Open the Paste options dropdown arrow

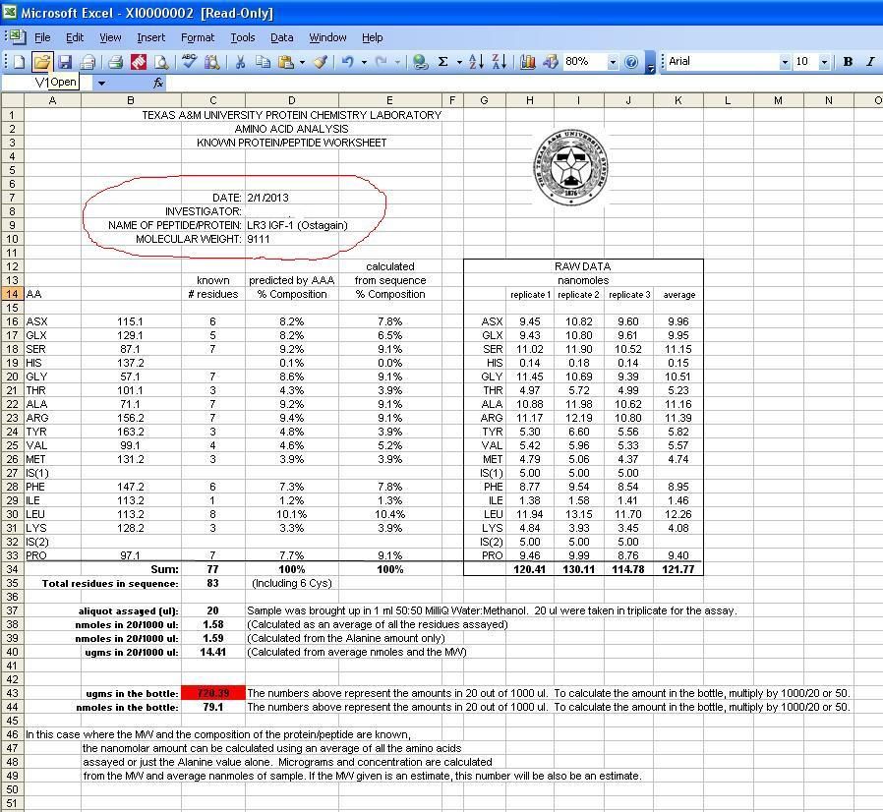click(303, 62)
